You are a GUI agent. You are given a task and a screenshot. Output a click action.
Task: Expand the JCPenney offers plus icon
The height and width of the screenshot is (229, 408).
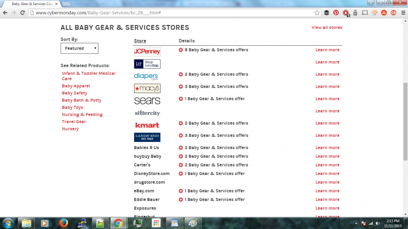181,50
